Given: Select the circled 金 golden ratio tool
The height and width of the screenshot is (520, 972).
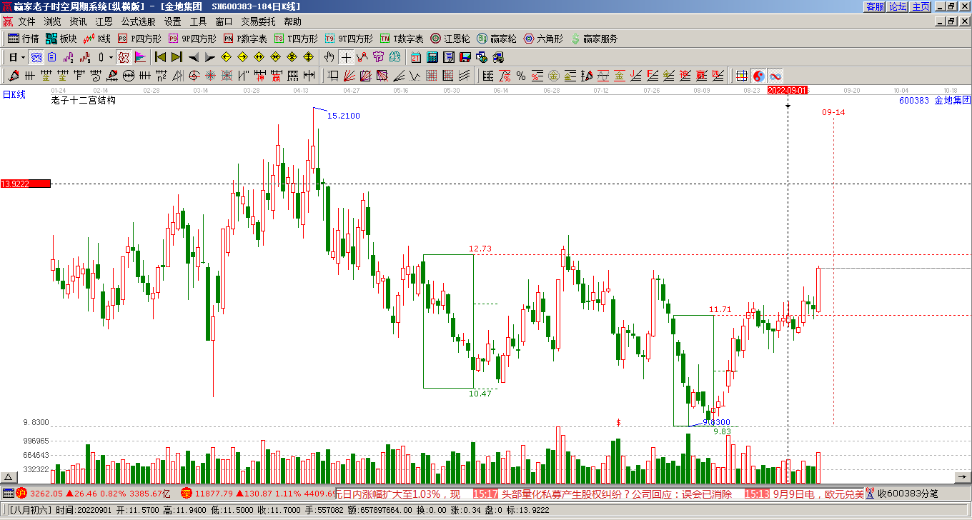Looking at the screenshot, I should coord(554,75).
